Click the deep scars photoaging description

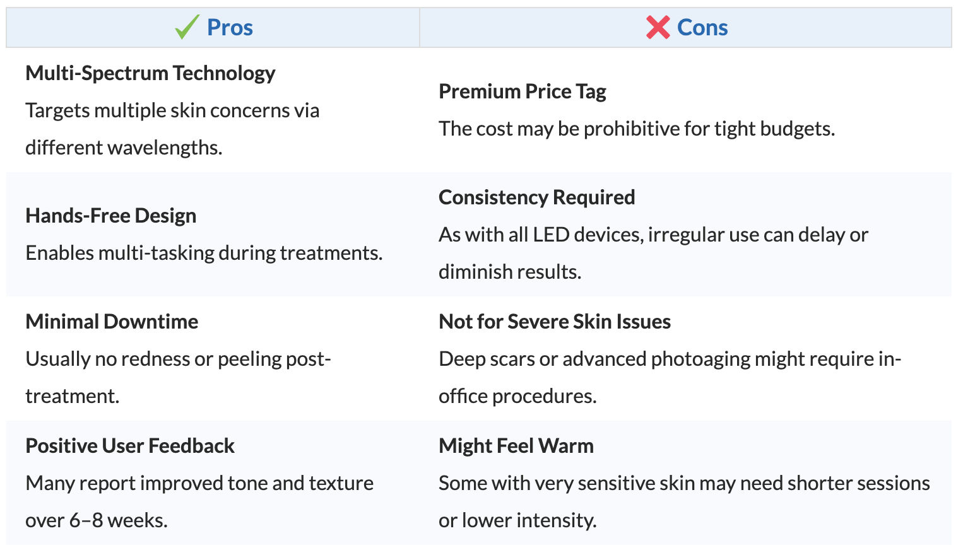[670, 377]
